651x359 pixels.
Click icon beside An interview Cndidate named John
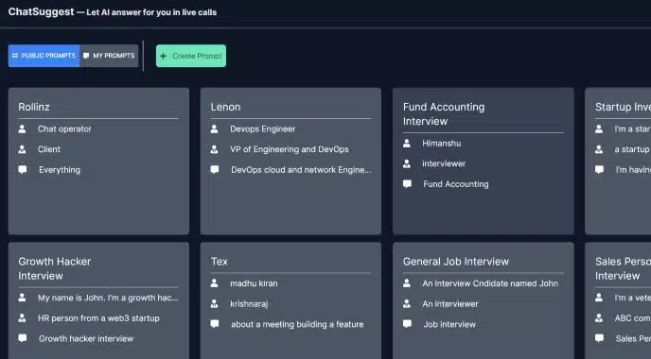click(x=407, y=283)
